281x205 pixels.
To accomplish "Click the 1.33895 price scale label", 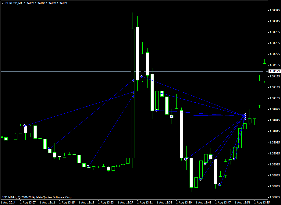I will [275, 175].
